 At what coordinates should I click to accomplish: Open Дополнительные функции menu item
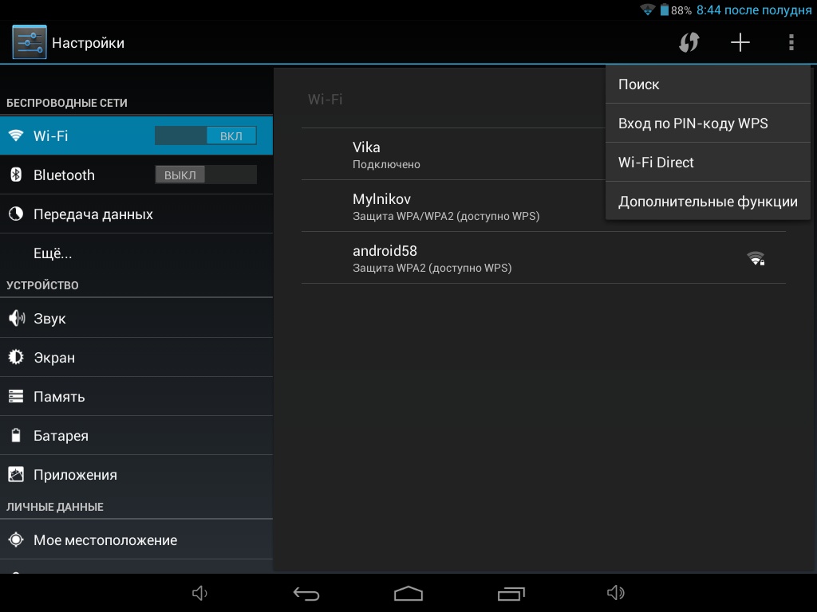pos(708,202)
